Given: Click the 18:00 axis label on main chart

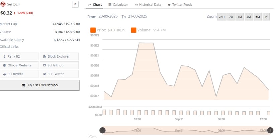Looking at the screenshot, I should pyautogui.click(x=137, y=119).
